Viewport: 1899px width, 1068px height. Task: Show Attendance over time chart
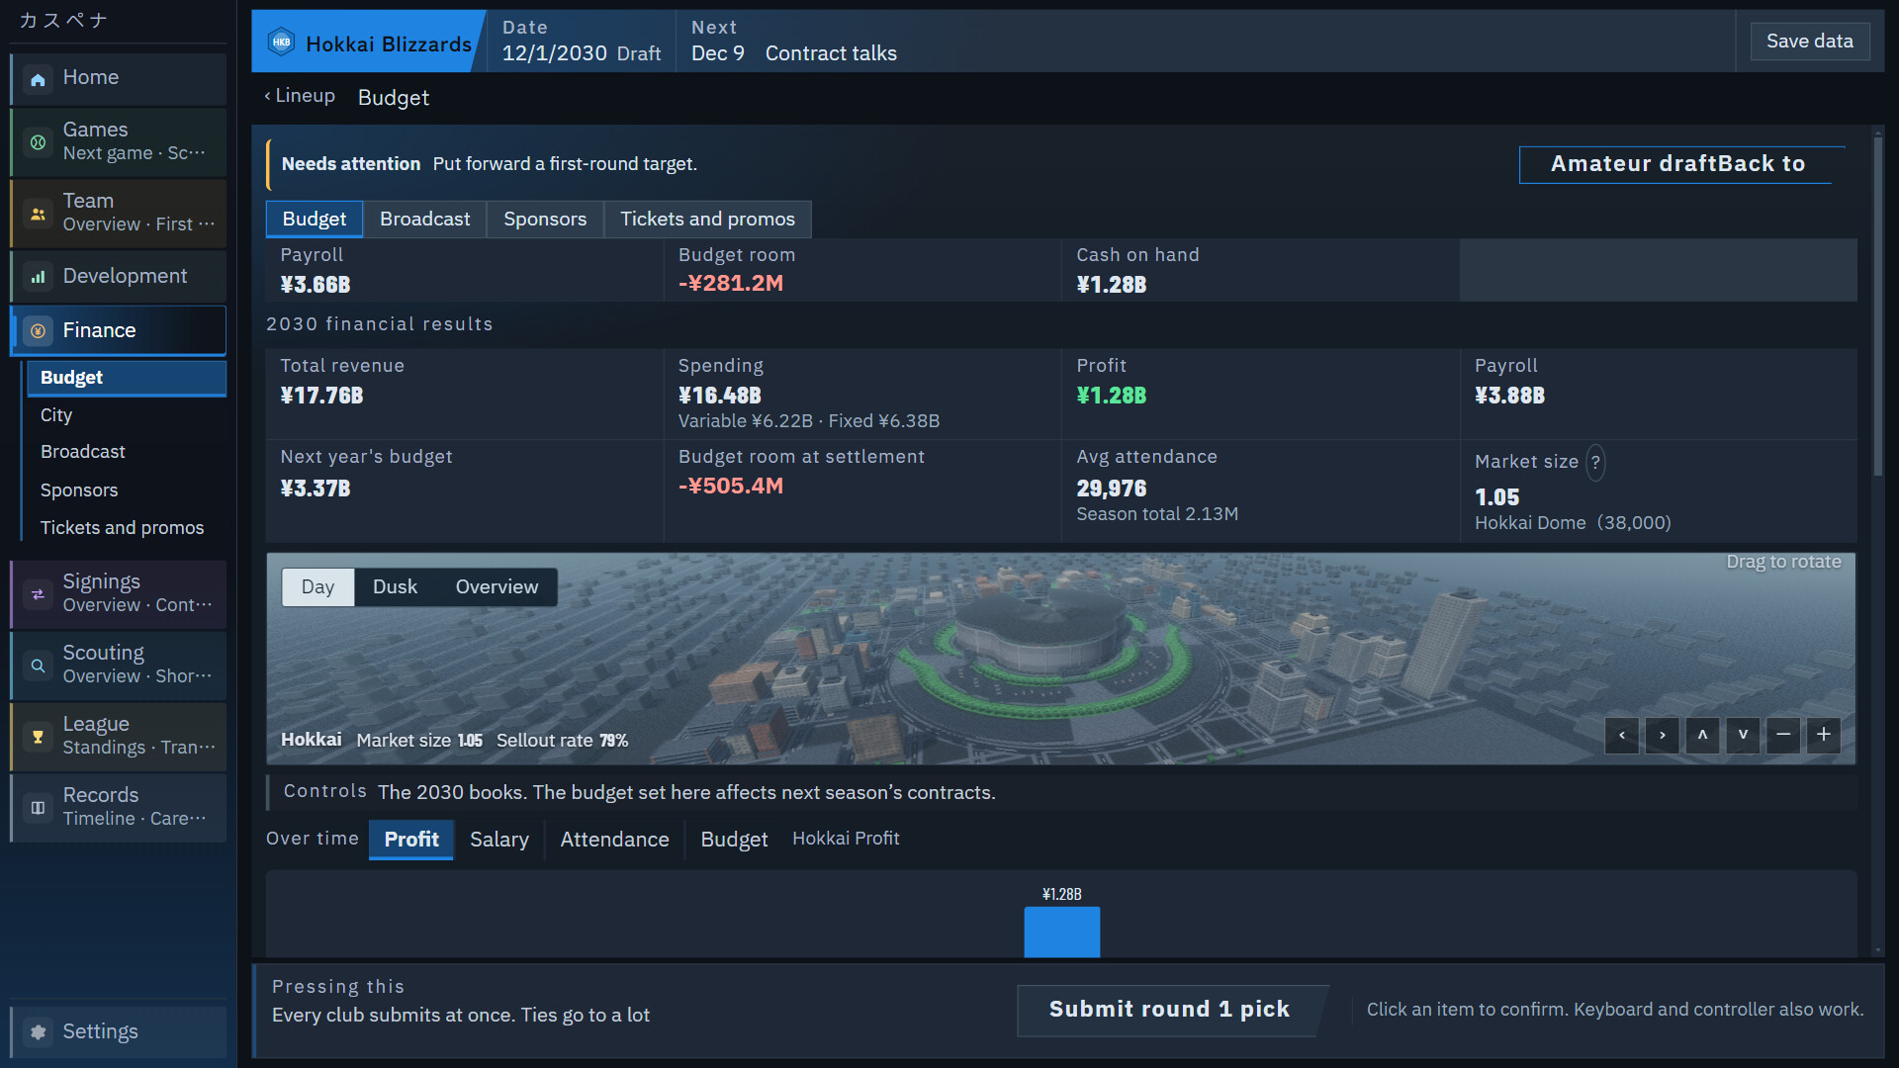pos(614,840)
